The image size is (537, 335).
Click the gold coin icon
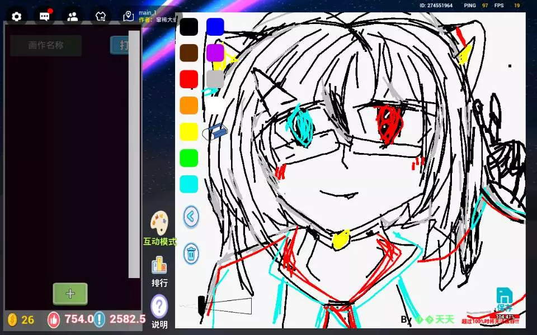click(x=12, y=319)
